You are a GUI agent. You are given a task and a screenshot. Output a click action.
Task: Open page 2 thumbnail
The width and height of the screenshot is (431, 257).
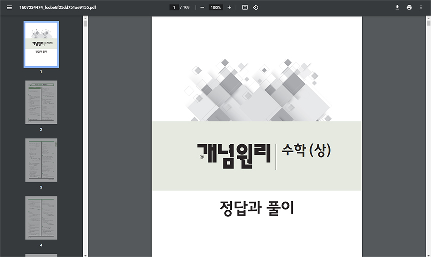(41, 102)
